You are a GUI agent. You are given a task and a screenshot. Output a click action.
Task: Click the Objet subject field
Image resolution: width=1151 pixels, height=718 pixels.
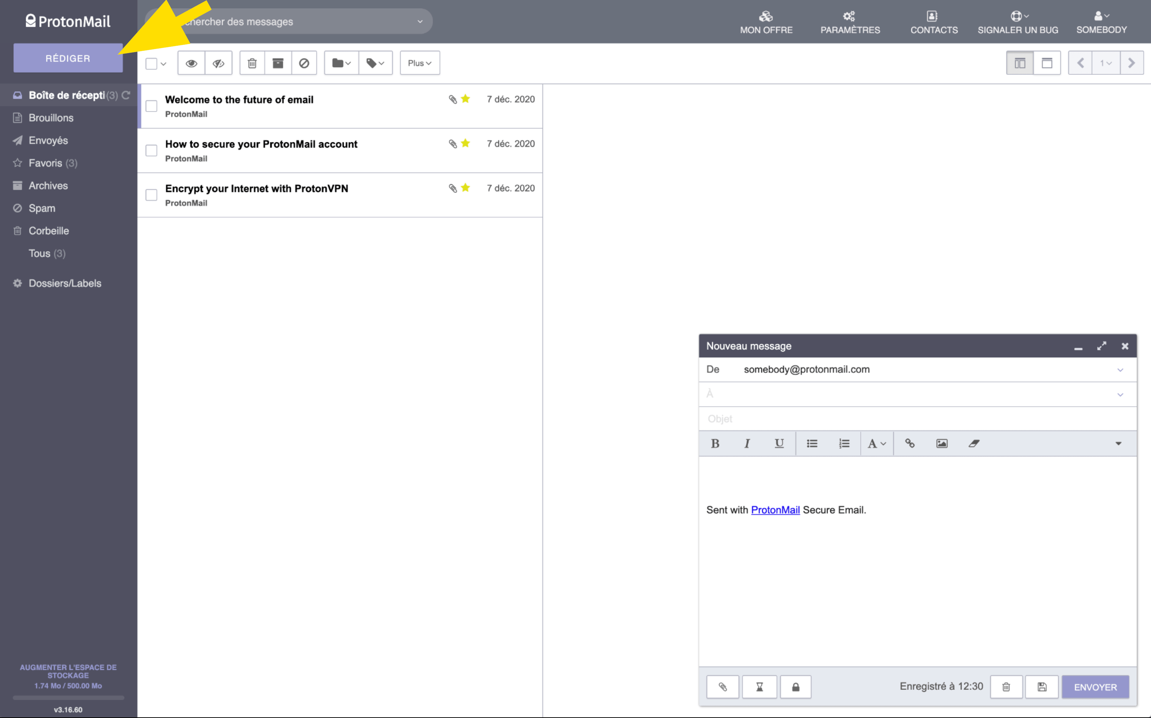click(x=917, y=419)
